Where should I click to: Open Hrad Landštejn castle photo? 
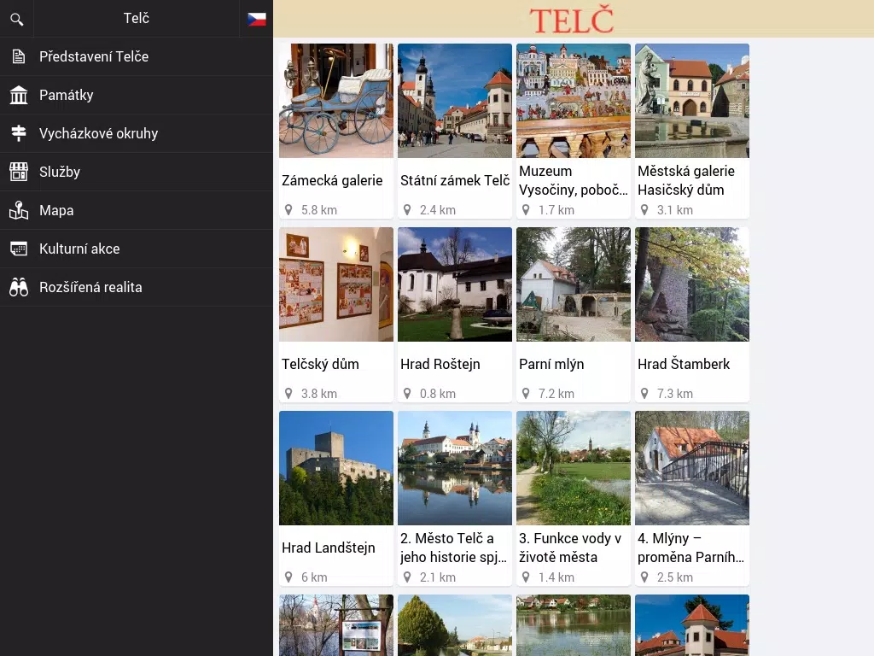click(x=336, y=468)
